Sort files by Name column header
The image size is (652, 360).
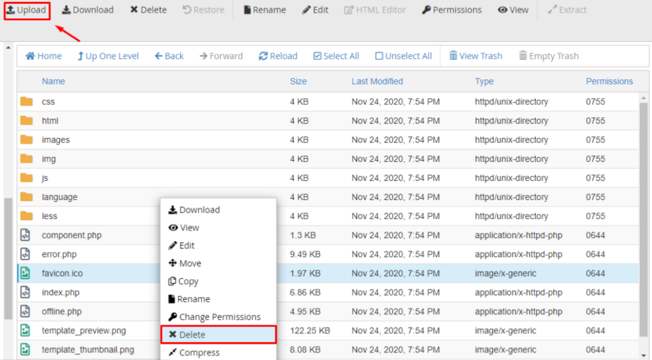click(x=53, y=81)
